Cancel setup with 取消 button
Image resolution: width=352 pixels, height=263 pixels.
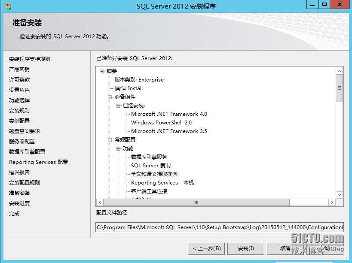[x=285, y=248]
